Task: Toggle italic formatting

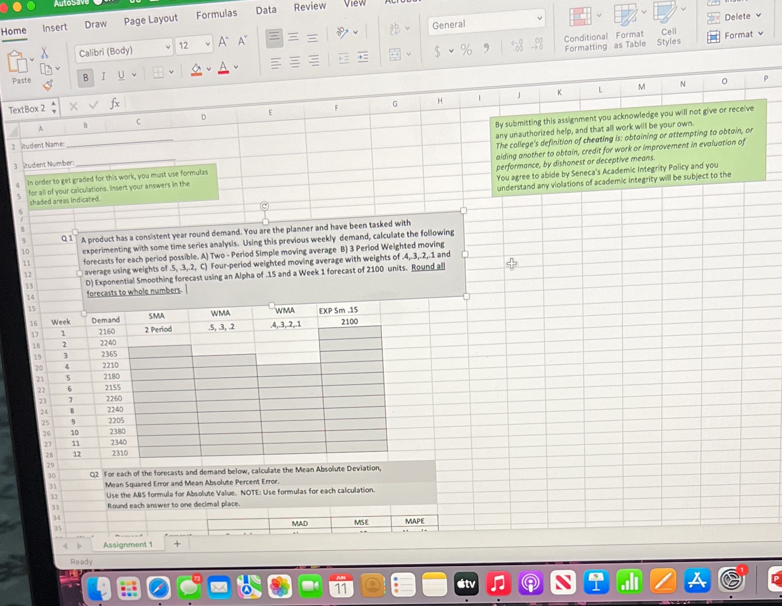Action: (103, 77)
